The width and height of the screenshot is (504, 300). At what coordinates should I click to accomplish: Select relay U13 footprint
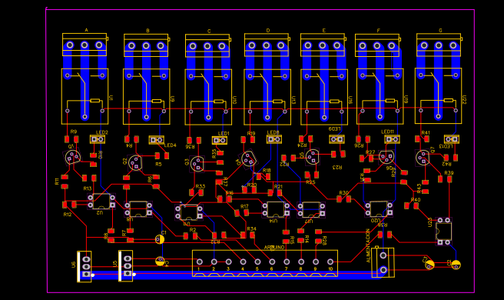[x=267, y=97]
